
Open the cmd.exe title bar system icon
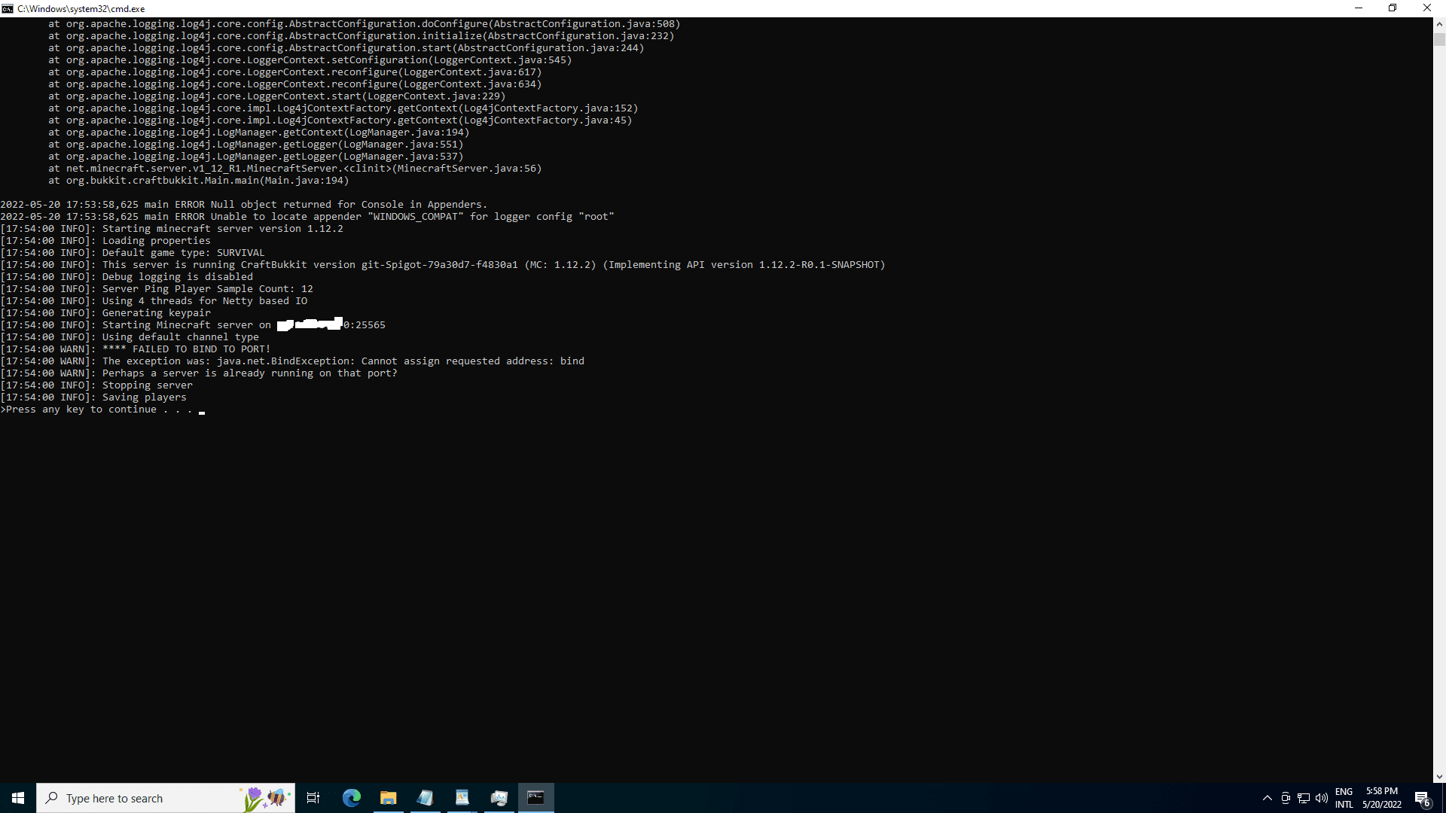(x=8, y=8)
